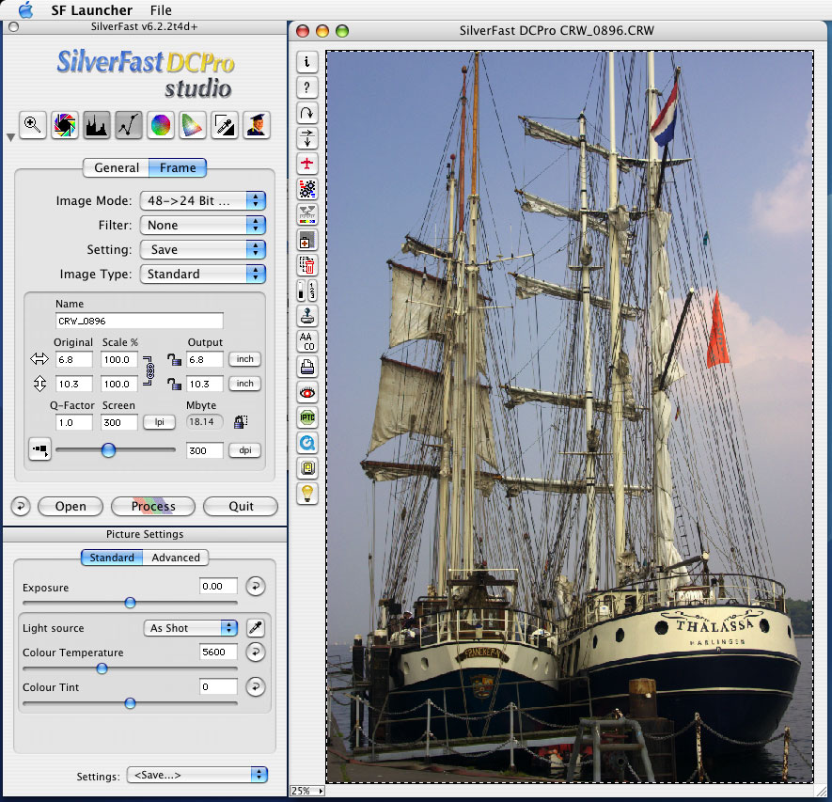The height and width of the screenshot is (802, 832).
Task: Open the IPTC info icon
Action: tap(307, 417)
